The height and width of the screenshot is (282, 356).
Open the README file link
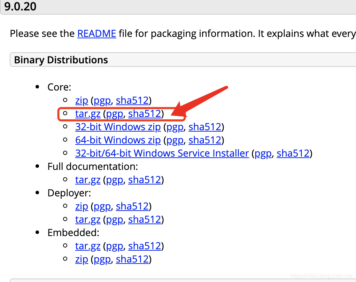96,34
